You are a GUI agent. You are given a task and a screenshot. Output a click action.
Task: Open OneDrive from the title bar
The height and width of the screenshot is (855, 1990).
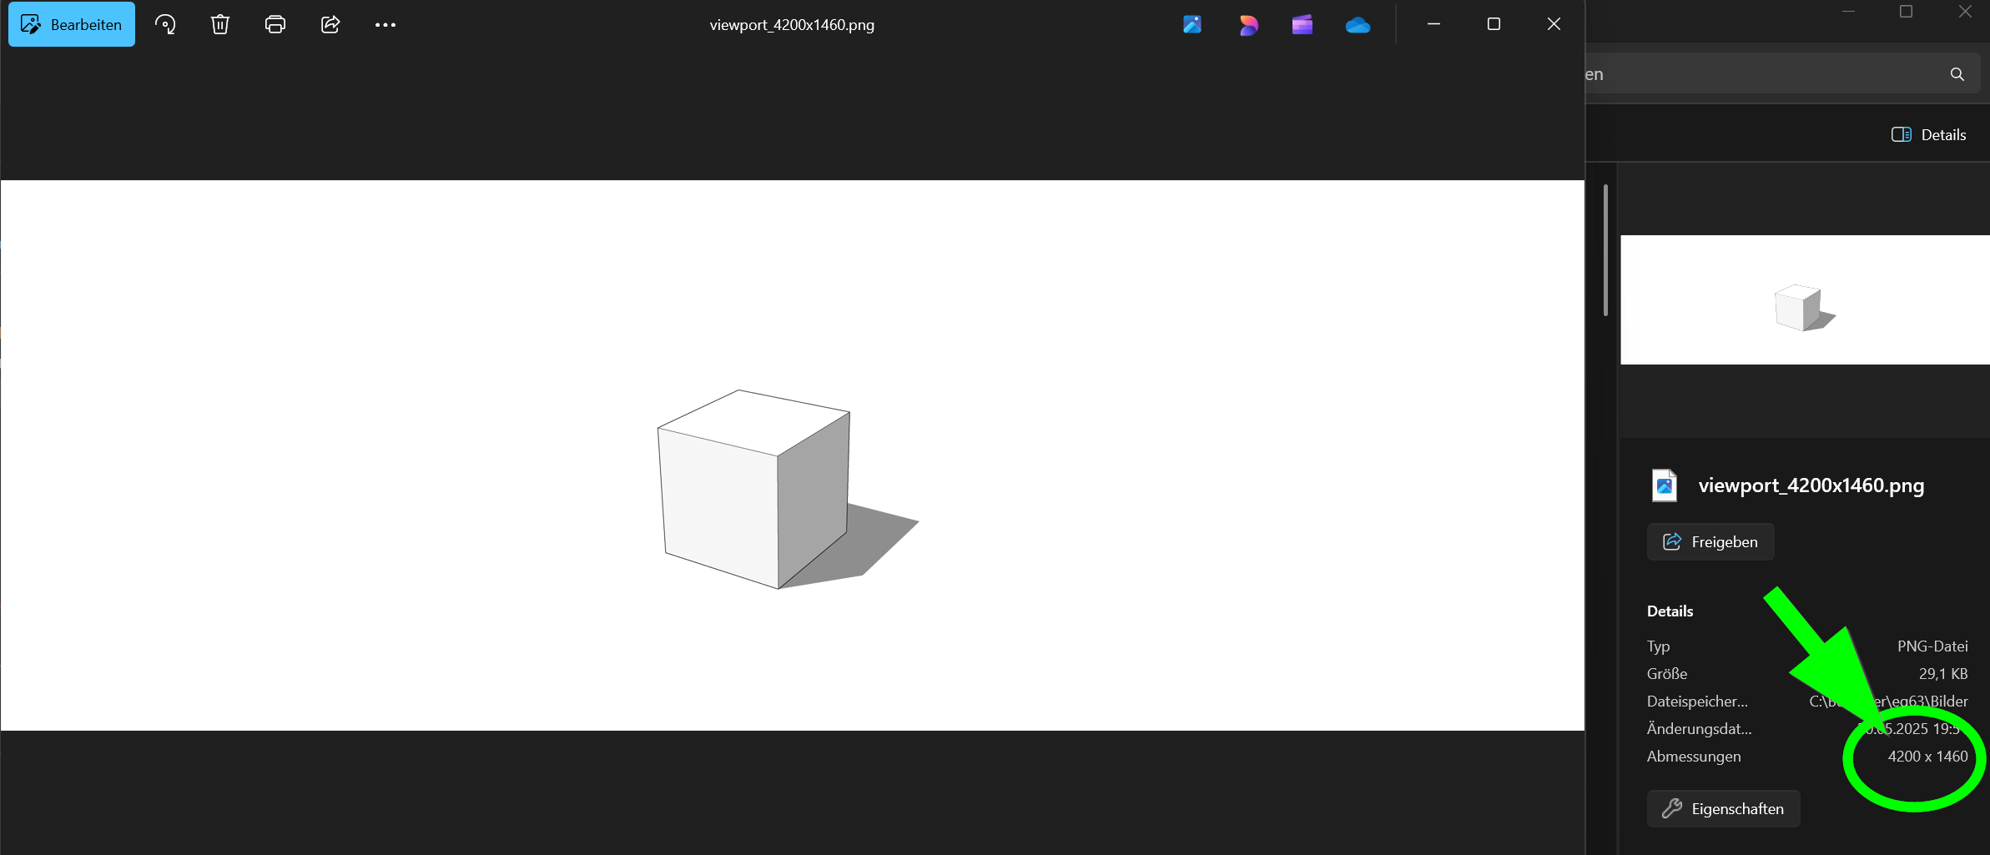click(x=1357, y=24)
